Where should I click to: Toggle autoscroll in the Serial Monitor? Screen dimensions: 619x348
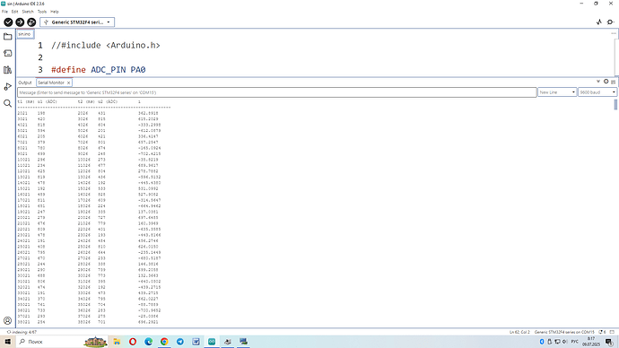point(598,82)
